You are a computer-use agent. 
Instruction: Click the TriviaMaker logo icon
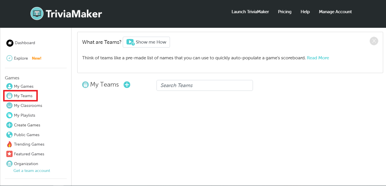(37, 13)
